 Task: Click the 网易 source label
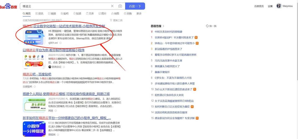pyautogui.click(x=51, y=111)
